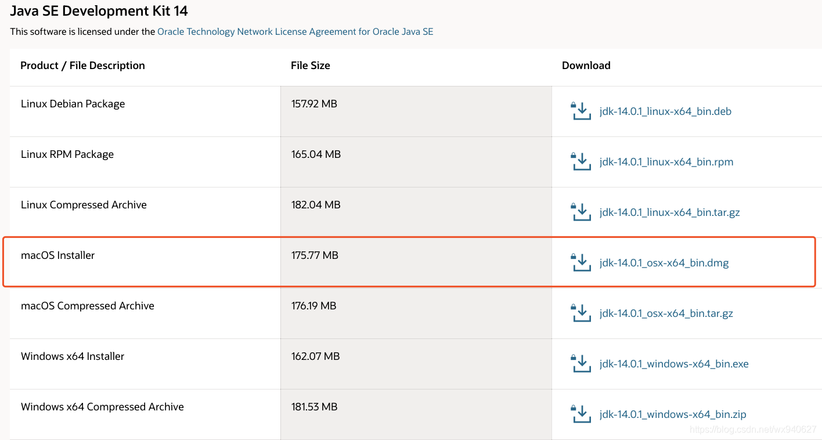822x440 pixels.
Task: Download jdk-14.0.1_windows-x64_bin.zip file link
Action: [673, 414]
